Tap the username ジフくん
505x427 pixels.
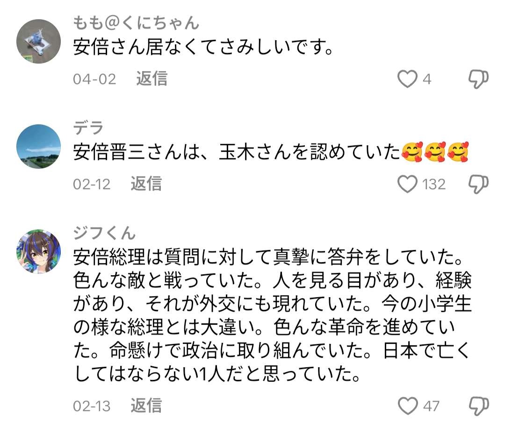coord(104,232)
